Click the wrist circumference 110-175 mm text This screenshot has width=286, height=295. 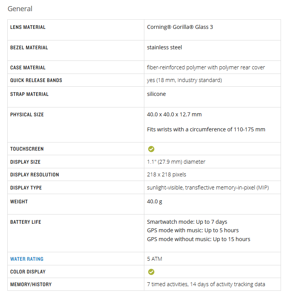pos(206,129)
